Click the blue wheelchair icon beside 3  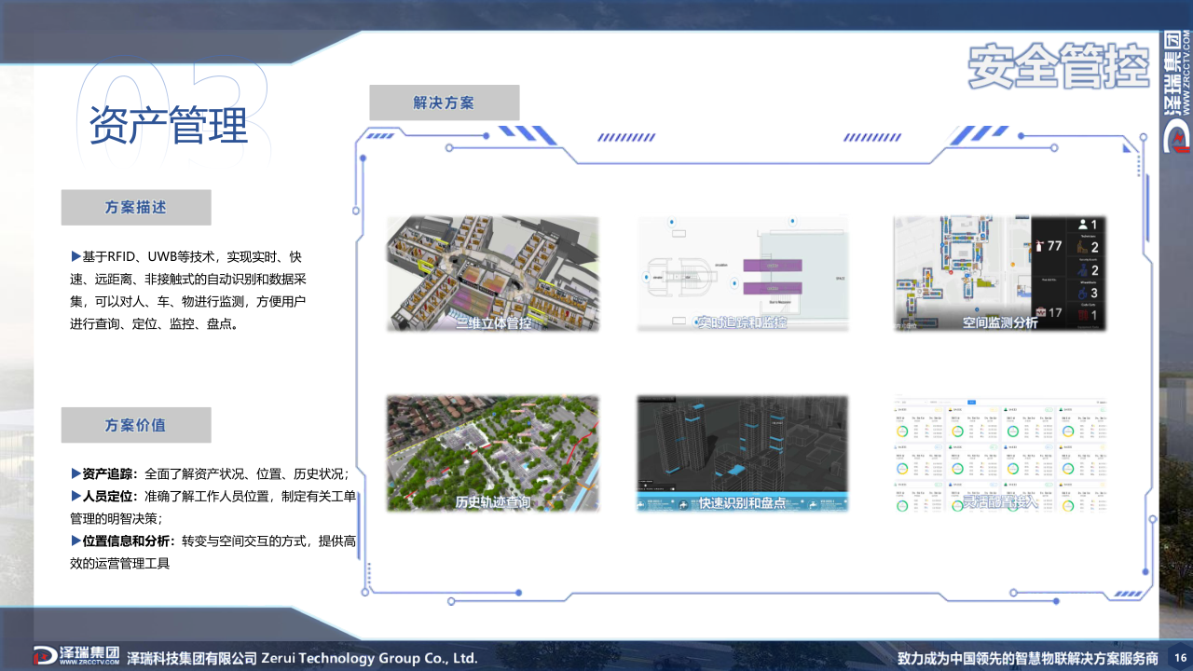tap(1083, 293)
